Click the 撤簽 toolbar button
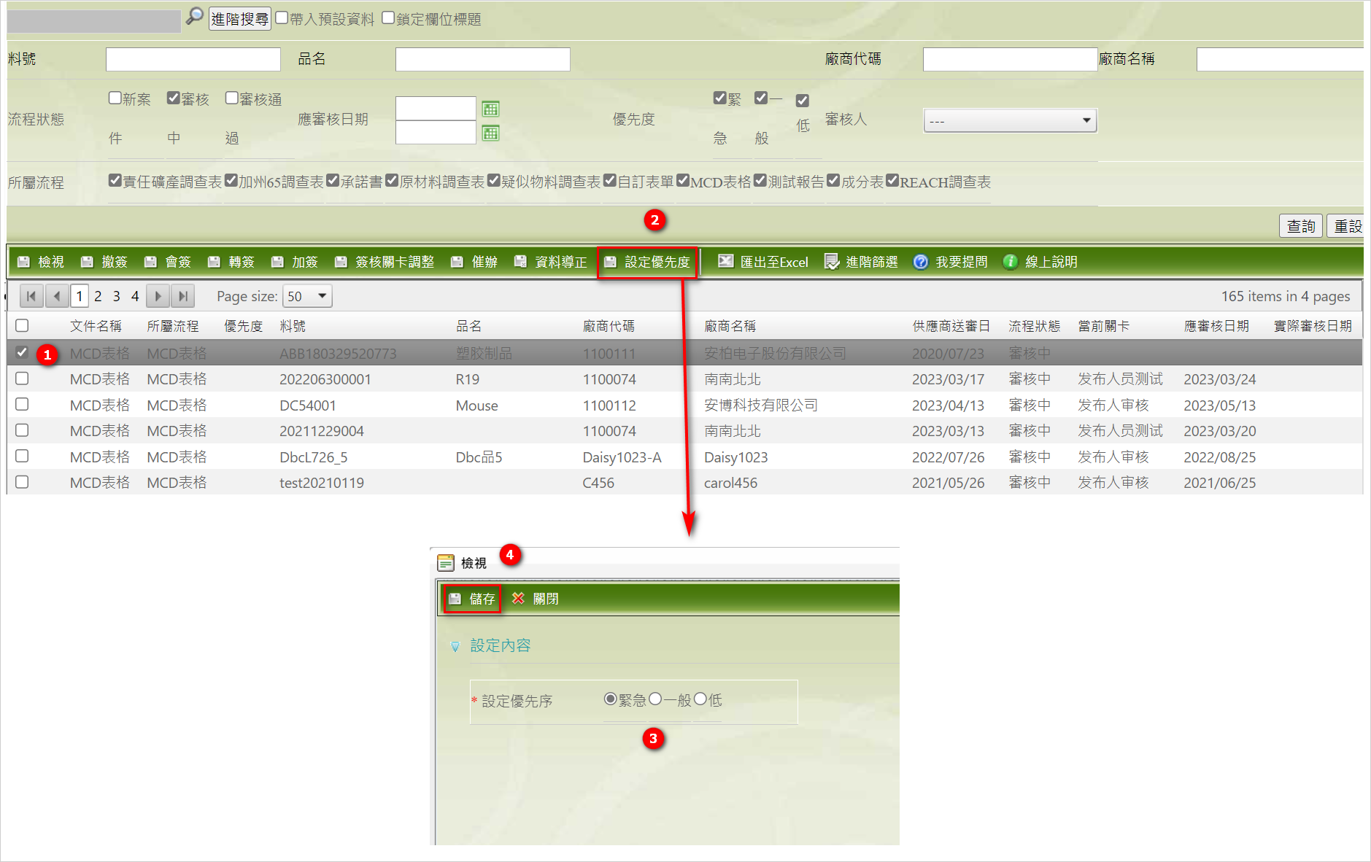This screenshot has width=1371, height=862. [104, 262]
